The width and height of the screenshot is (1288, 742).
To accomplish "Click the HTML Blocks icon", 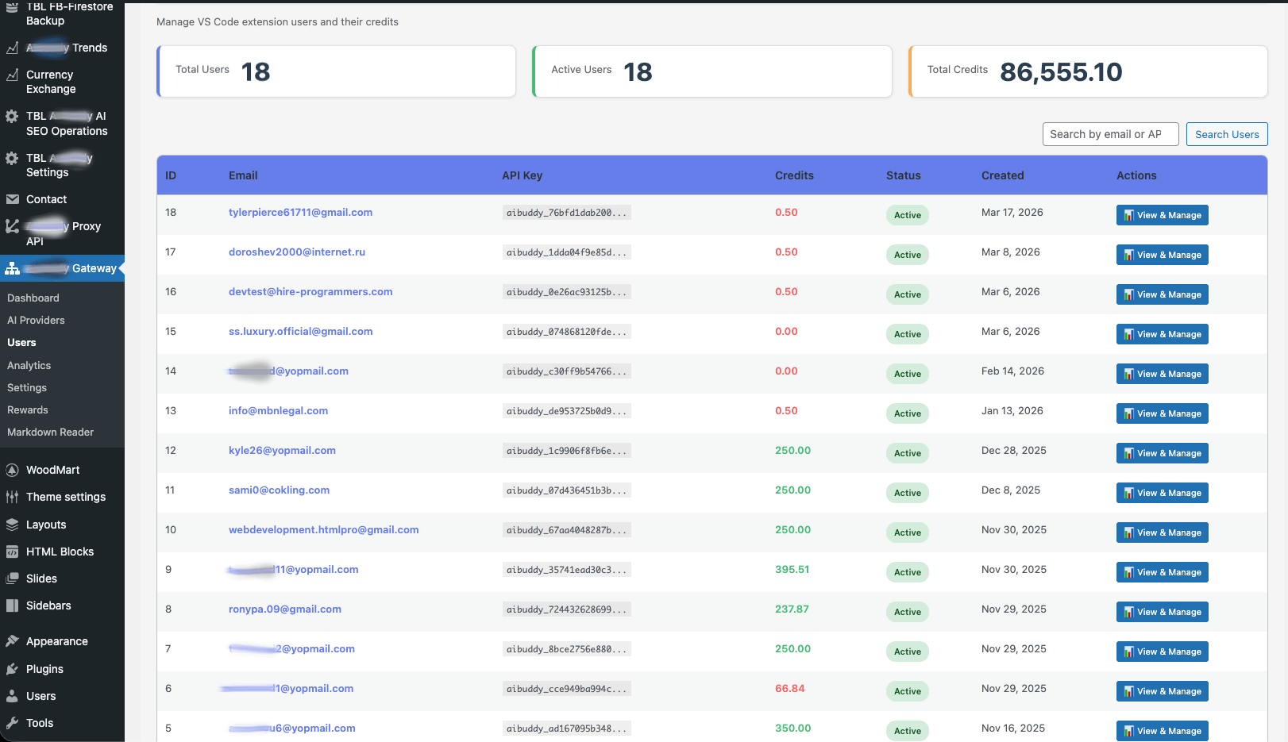I will point(12,552).
